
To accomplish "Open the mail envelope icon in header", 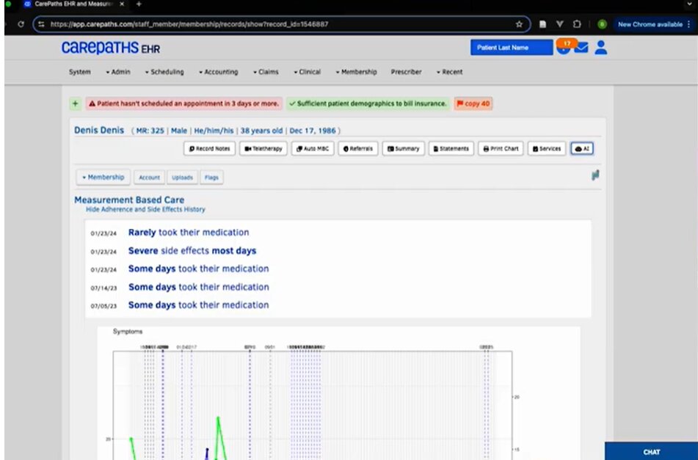I will 581,48.
